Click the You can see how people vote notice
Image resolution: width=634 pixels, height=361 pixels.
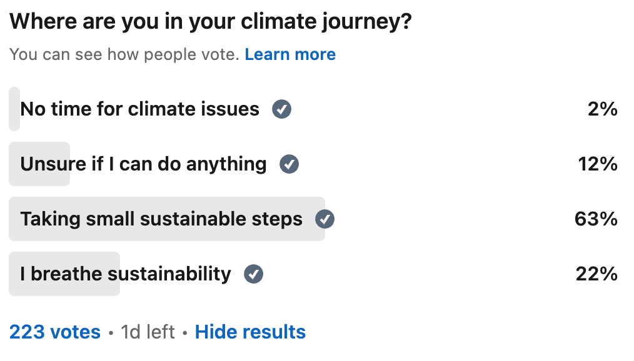click(x=124, y=54)
